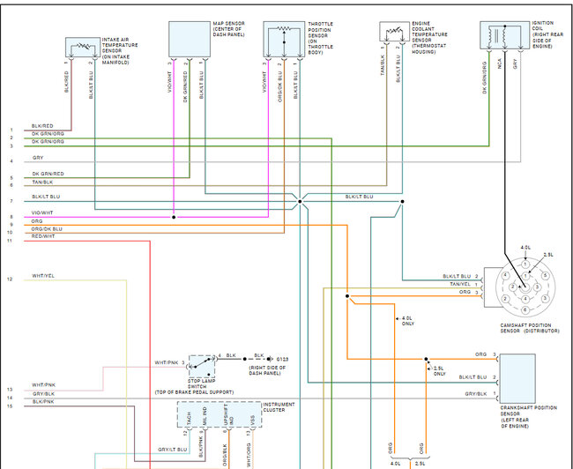Click the BLK/LT BLU splice dot where wires converge
The height and width of the screenshot is (469, 573).
pyautogui.click(x=300, y=201)
